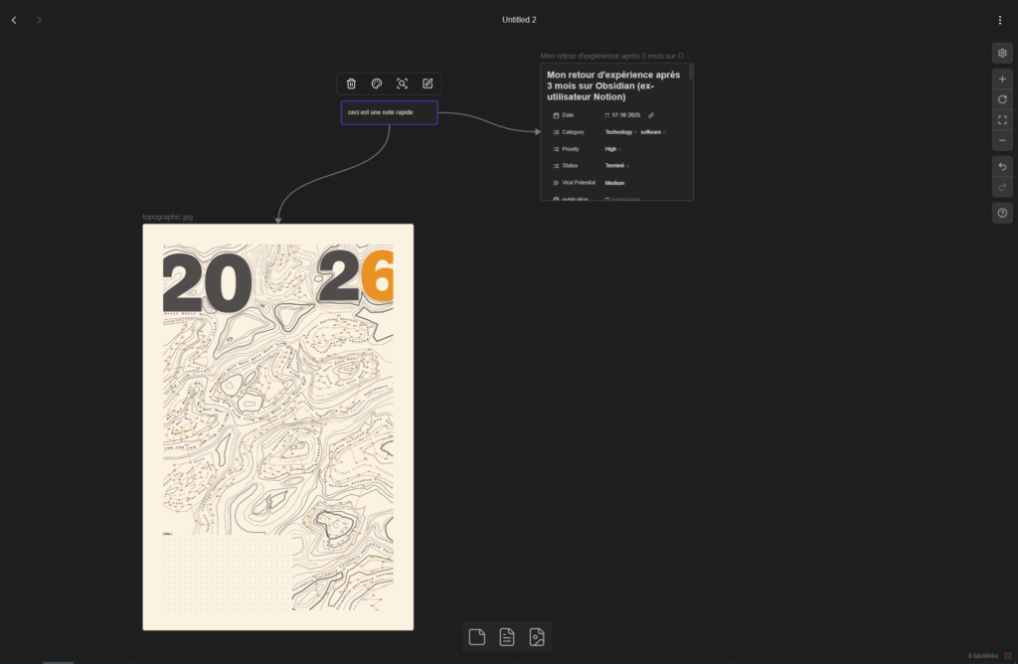Viewport: 1018px width, 664px height.
Task: Add a note from vault
Action: pos(507,637)
